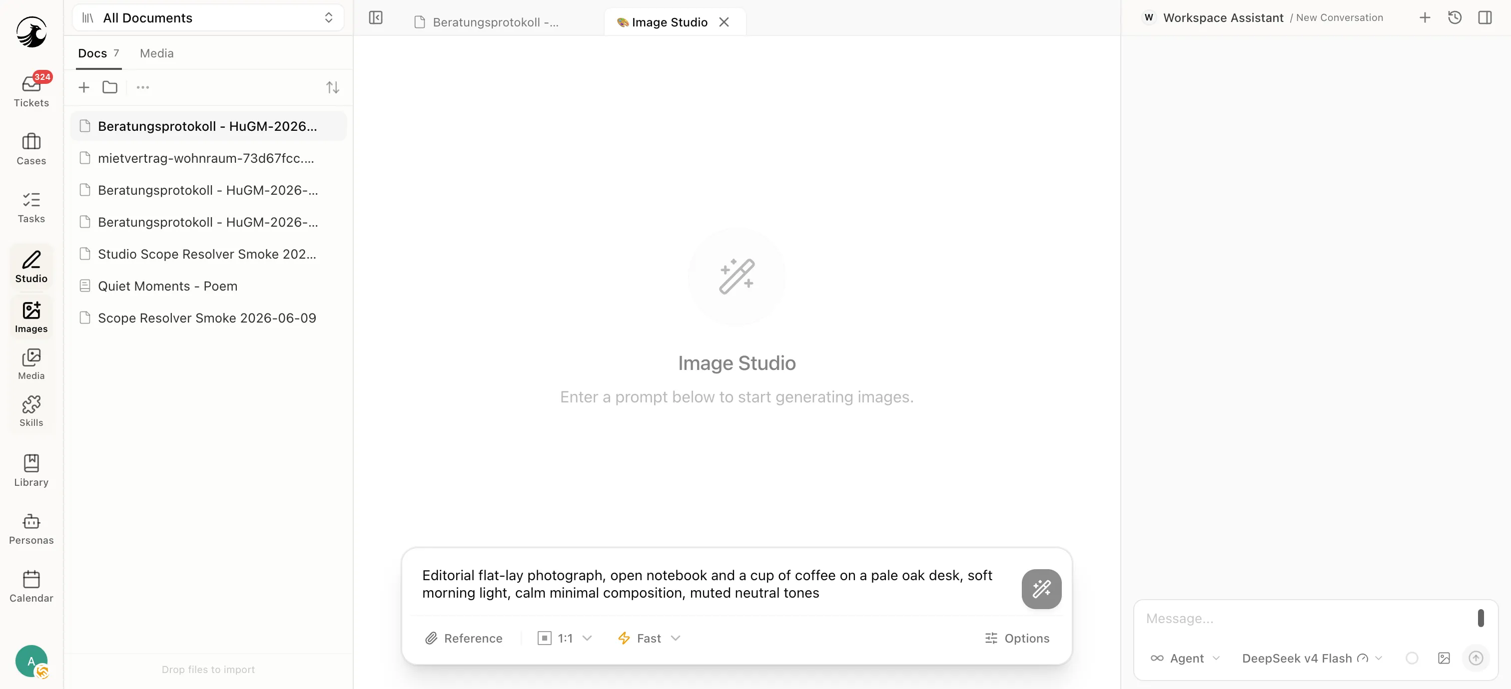The height and width of the screenshot is (689, 1511).
Task: Change the document sort order
Action: click(333, 87)
